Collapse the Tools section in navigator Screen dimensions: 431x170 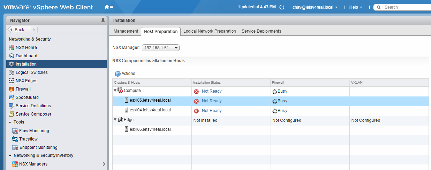click(x=10, y=122)
